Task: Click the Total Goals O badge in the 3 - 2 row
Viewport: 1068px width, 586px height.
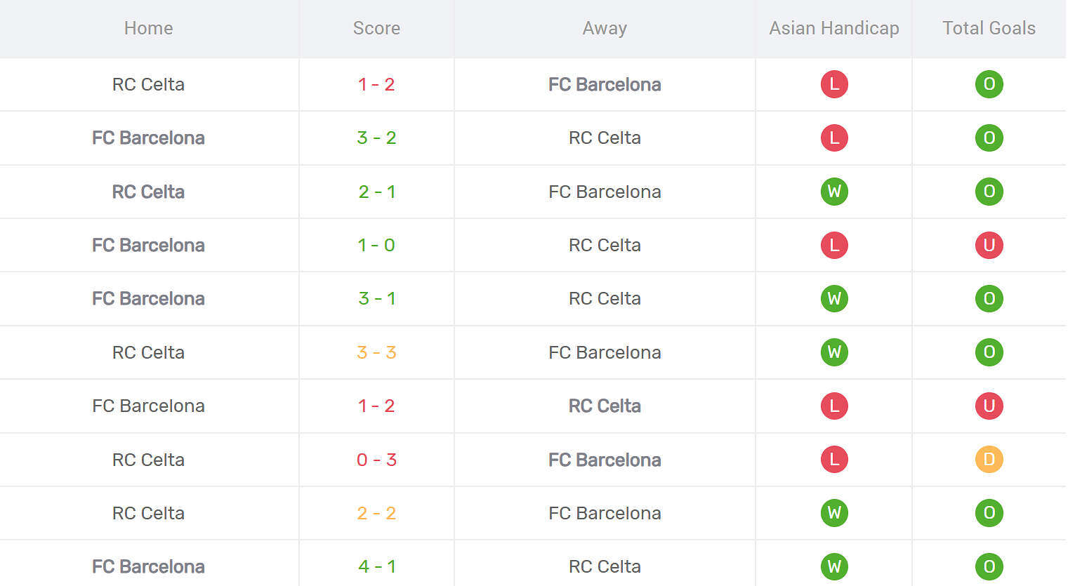Action: tap(989, 138)
